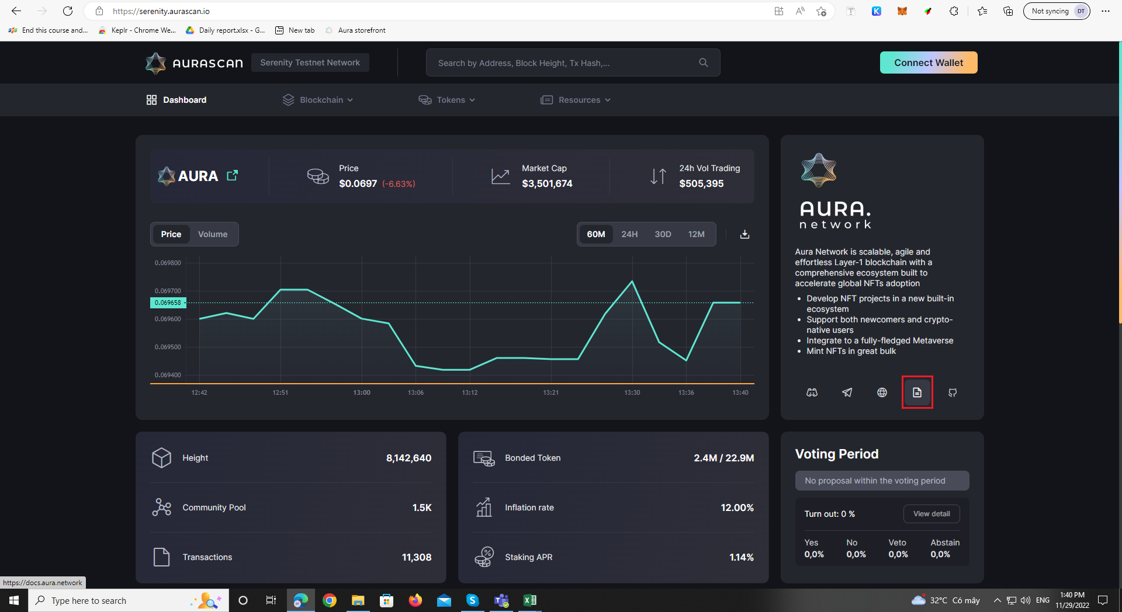
Task: Check the highlighted price marker 0.069658
Action: (168, 302)
